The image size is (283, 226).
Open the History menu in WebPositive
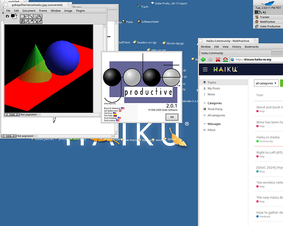pyautogui.click(x=236, y=47)
